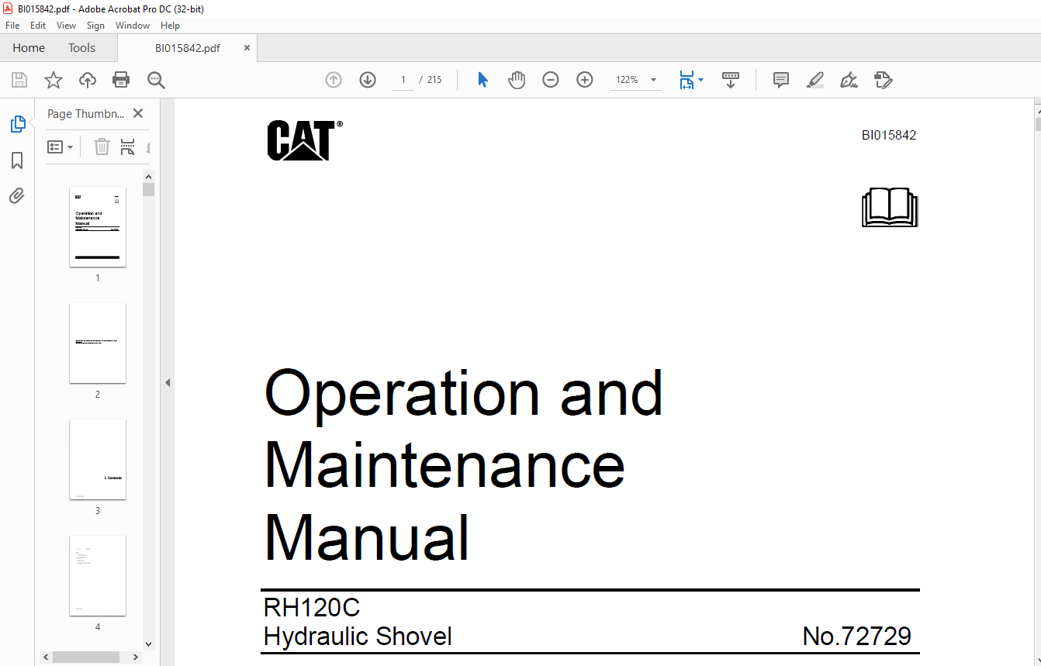The image size is (1041, 666).
Task: Click the No.72729 text
Action: click(857, 637)
